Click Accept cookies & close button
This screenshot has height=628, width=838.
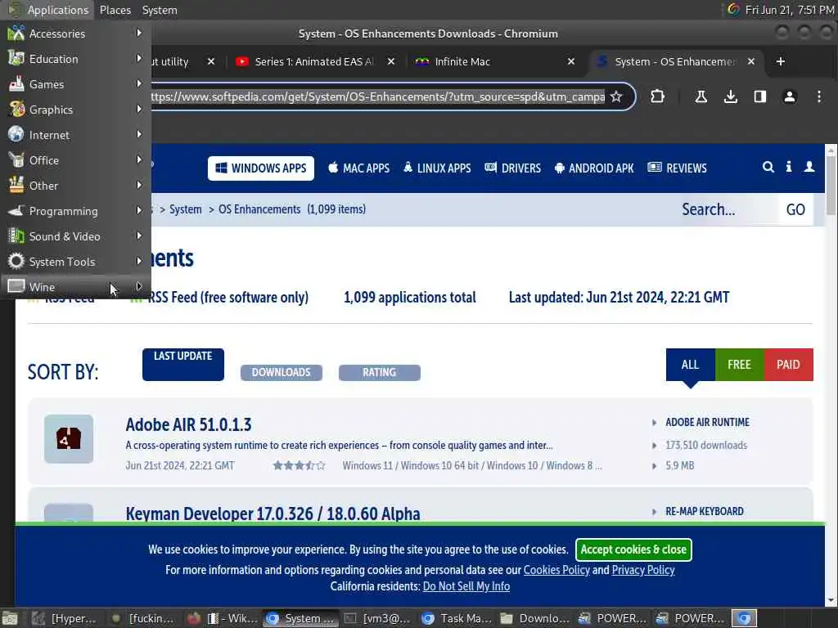pos(633,549)
